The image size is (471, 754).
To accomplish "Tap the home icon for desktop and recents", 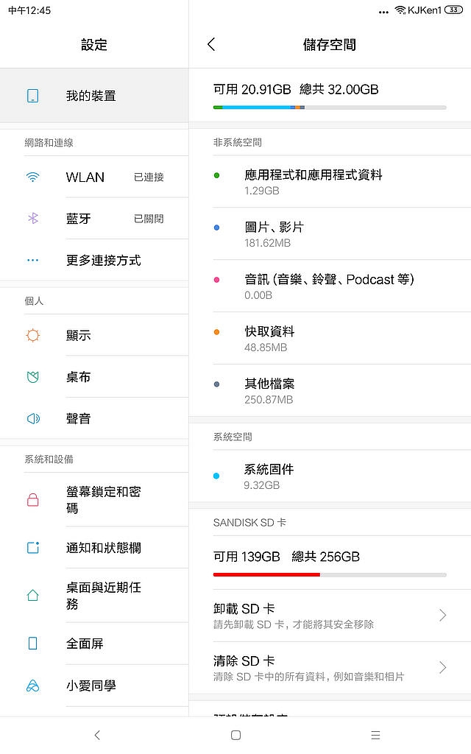I will tap(32, 595).
